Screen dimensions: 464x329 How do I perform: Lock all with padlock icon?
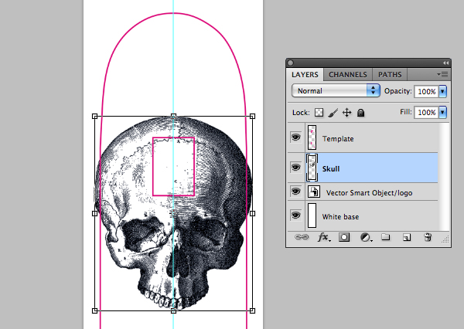[x=360, y=113]
